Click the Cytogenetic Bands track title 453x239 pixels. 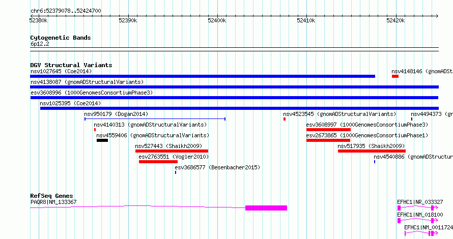61,38
